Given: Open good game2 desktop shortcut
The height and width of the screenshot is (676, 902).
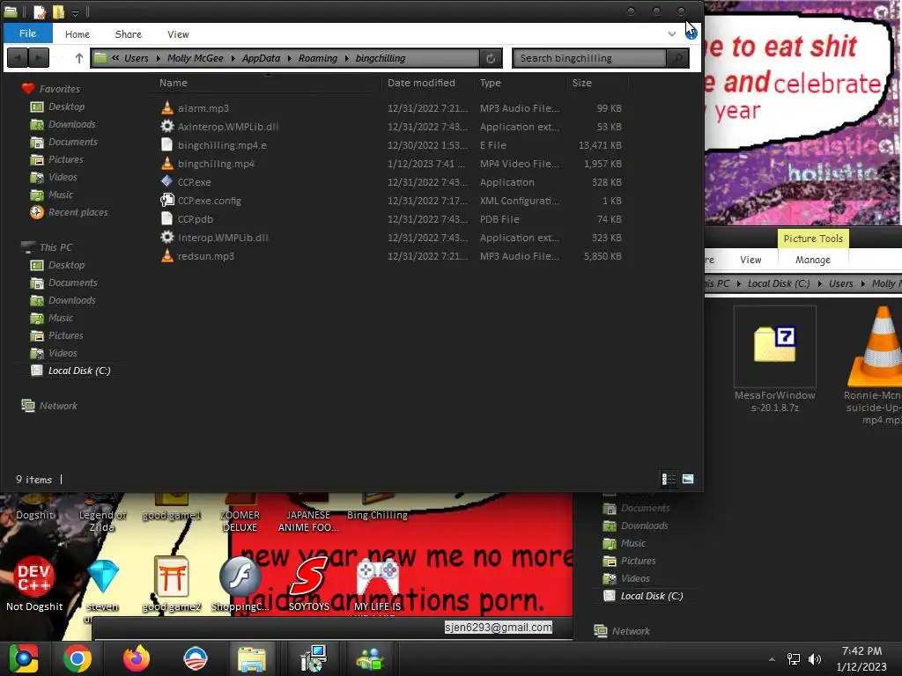Looking at the screenshot, I should pyautogui.click(x=172, y=584).
